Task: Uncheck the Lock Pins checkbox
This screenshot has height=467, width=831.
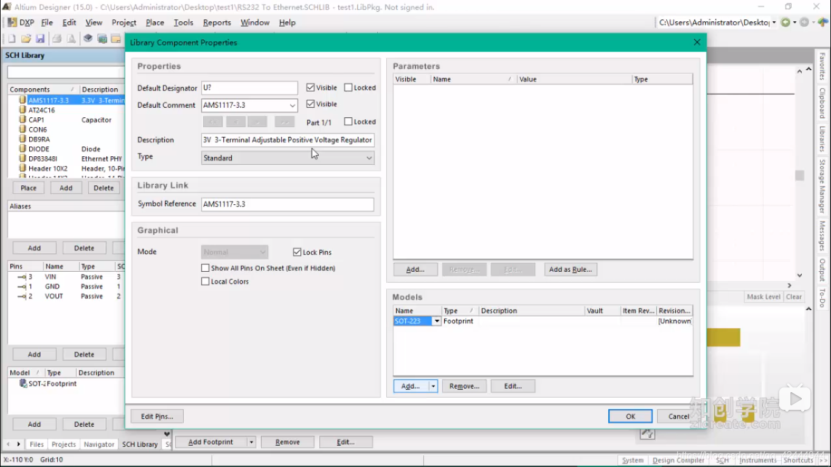Action: (x=297, y=252)
